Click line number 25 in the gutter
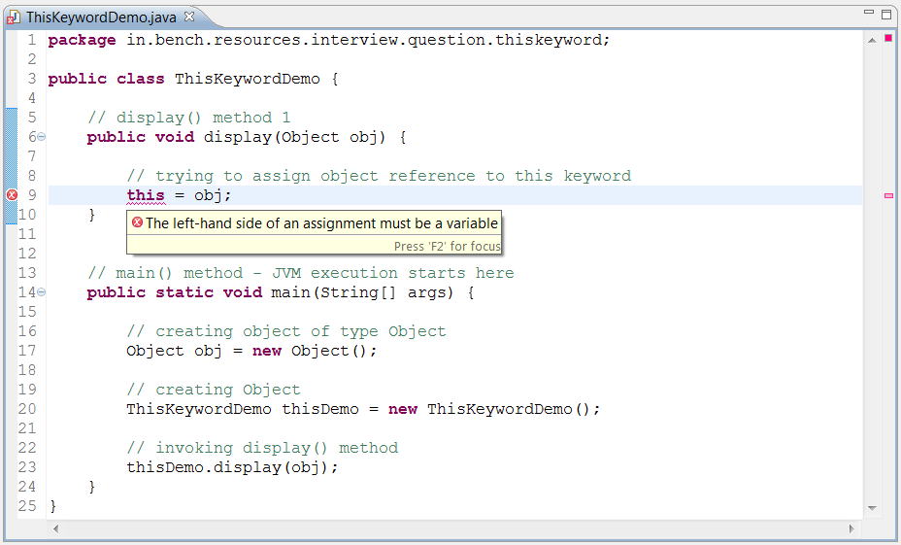Viewport: 901px width, 545px height. [x=27, y=506]
